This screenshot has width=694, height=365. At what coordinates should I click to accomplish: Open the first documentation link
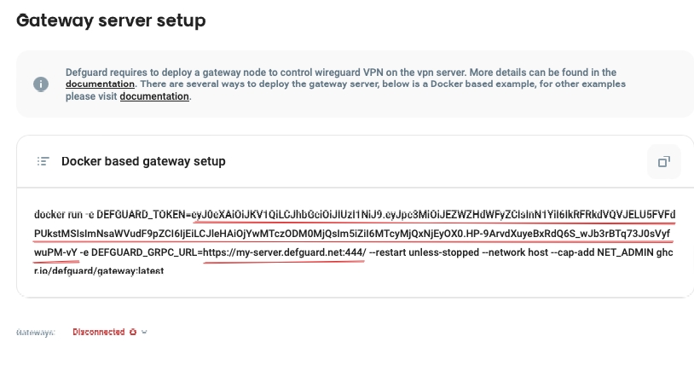tap(100, 84)
